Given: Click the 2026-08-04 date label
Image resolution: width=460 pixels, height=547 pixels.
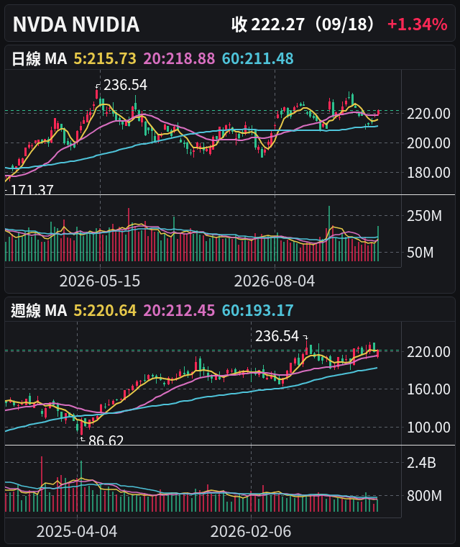Looking at the screenshot, I should [275, 281].
